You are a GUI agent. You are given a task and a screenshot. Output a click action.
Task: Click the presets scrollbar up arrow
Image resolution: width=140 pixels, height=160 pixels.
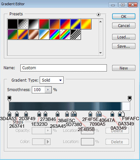point(100,22)
